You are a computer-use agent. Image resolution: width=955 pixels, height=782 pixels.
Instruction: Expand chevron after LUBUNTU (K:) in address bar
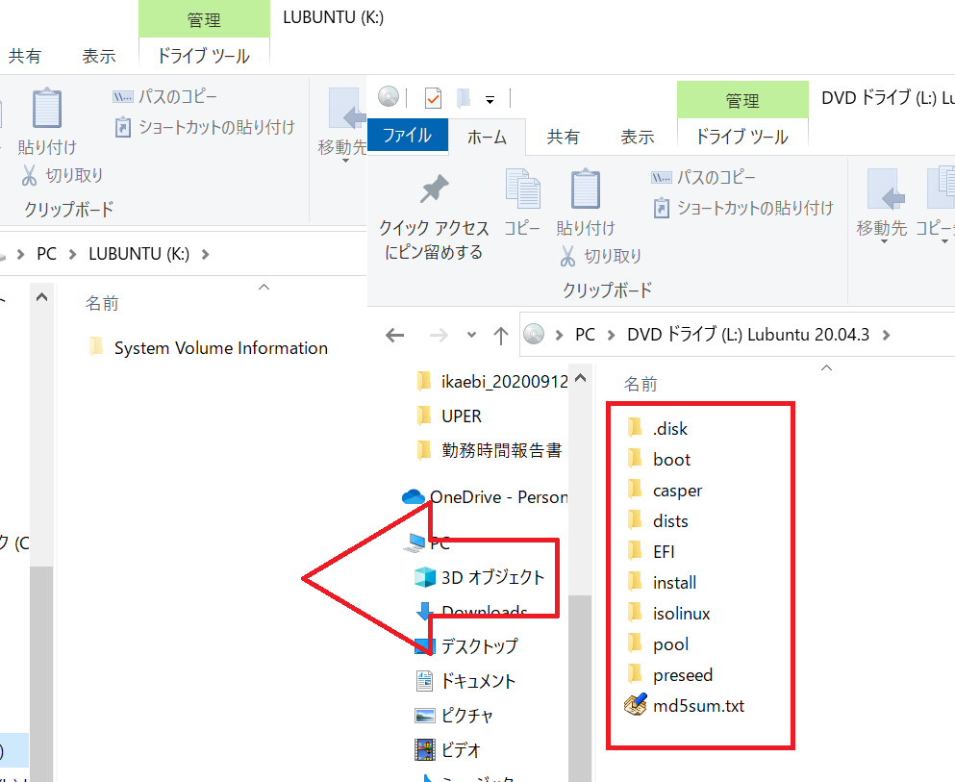(x=205, y=254)
